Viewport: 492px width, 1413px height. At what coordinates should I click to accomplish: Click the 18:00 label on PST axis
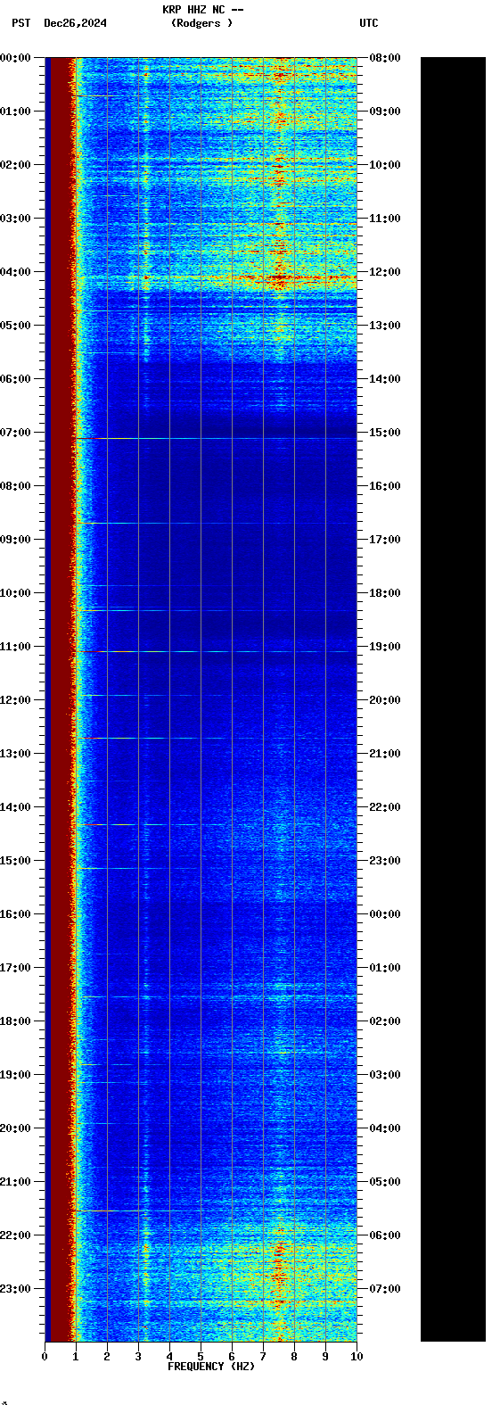coord(15,1021)
